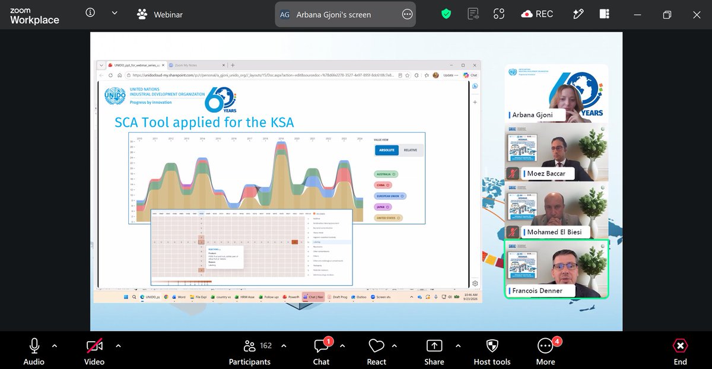Click the home icon in shared browser

(x=120, y=75)
